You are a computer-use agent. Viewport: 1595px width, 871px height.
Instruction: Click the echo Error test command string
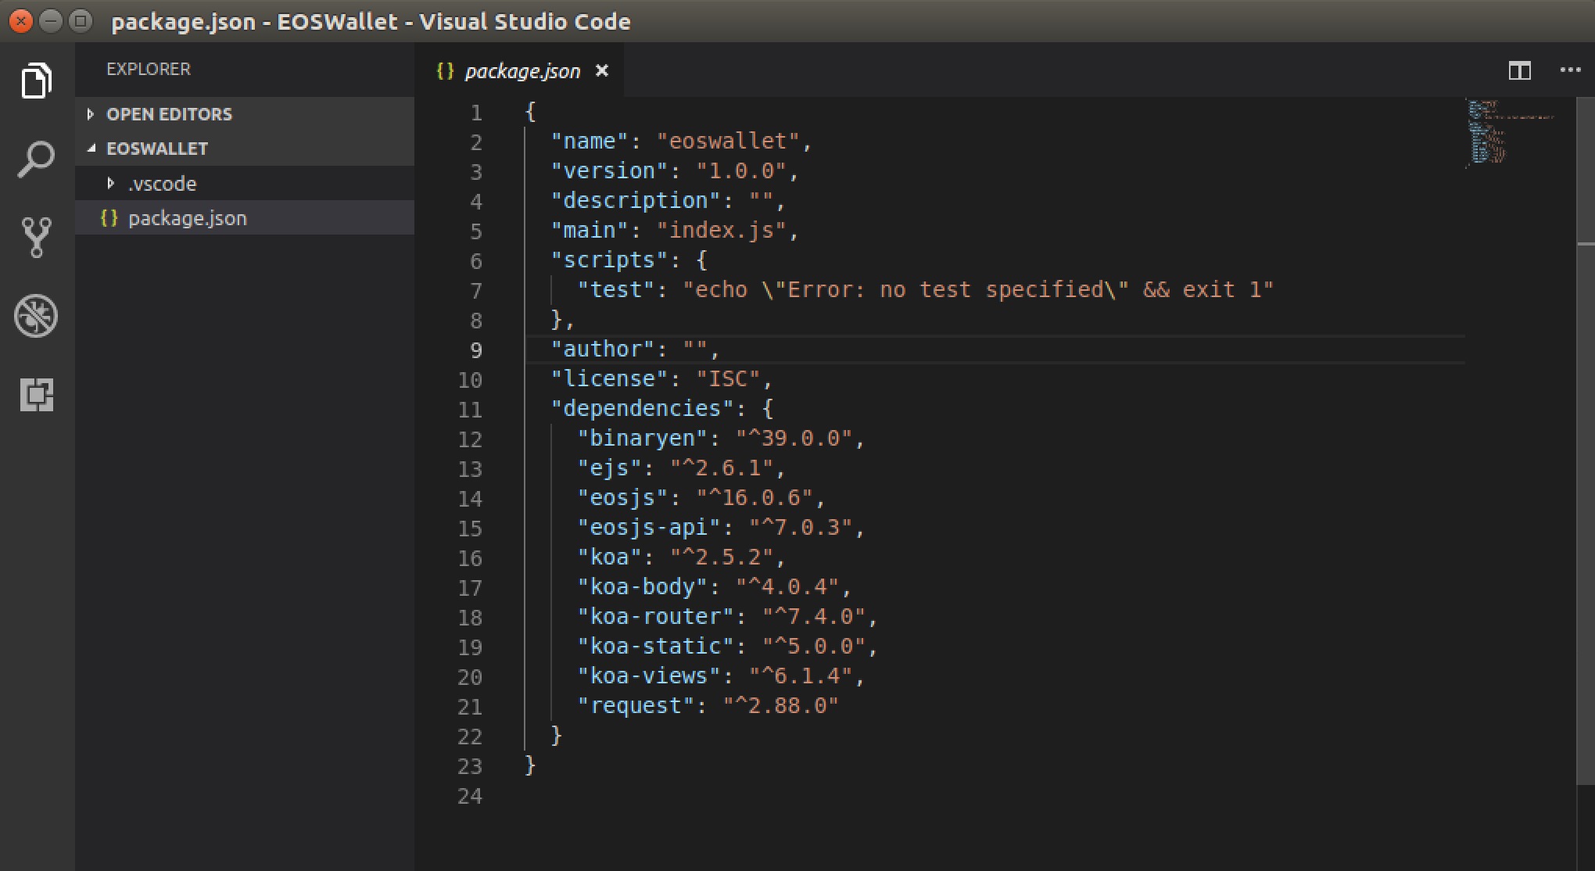click(978, 290)
